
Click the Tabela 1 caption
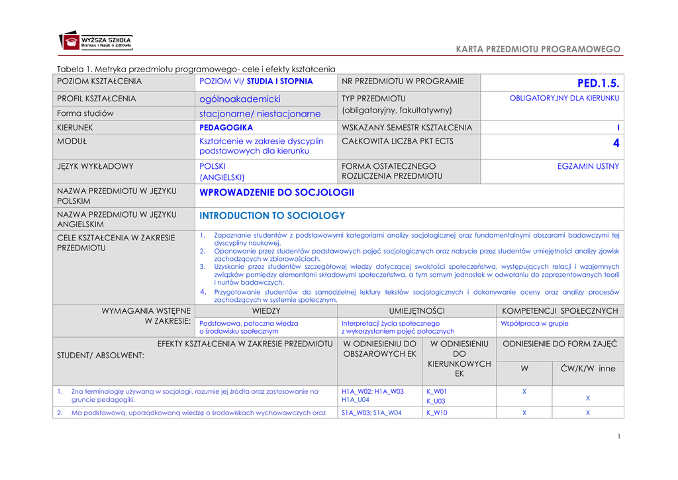(196, 69)
